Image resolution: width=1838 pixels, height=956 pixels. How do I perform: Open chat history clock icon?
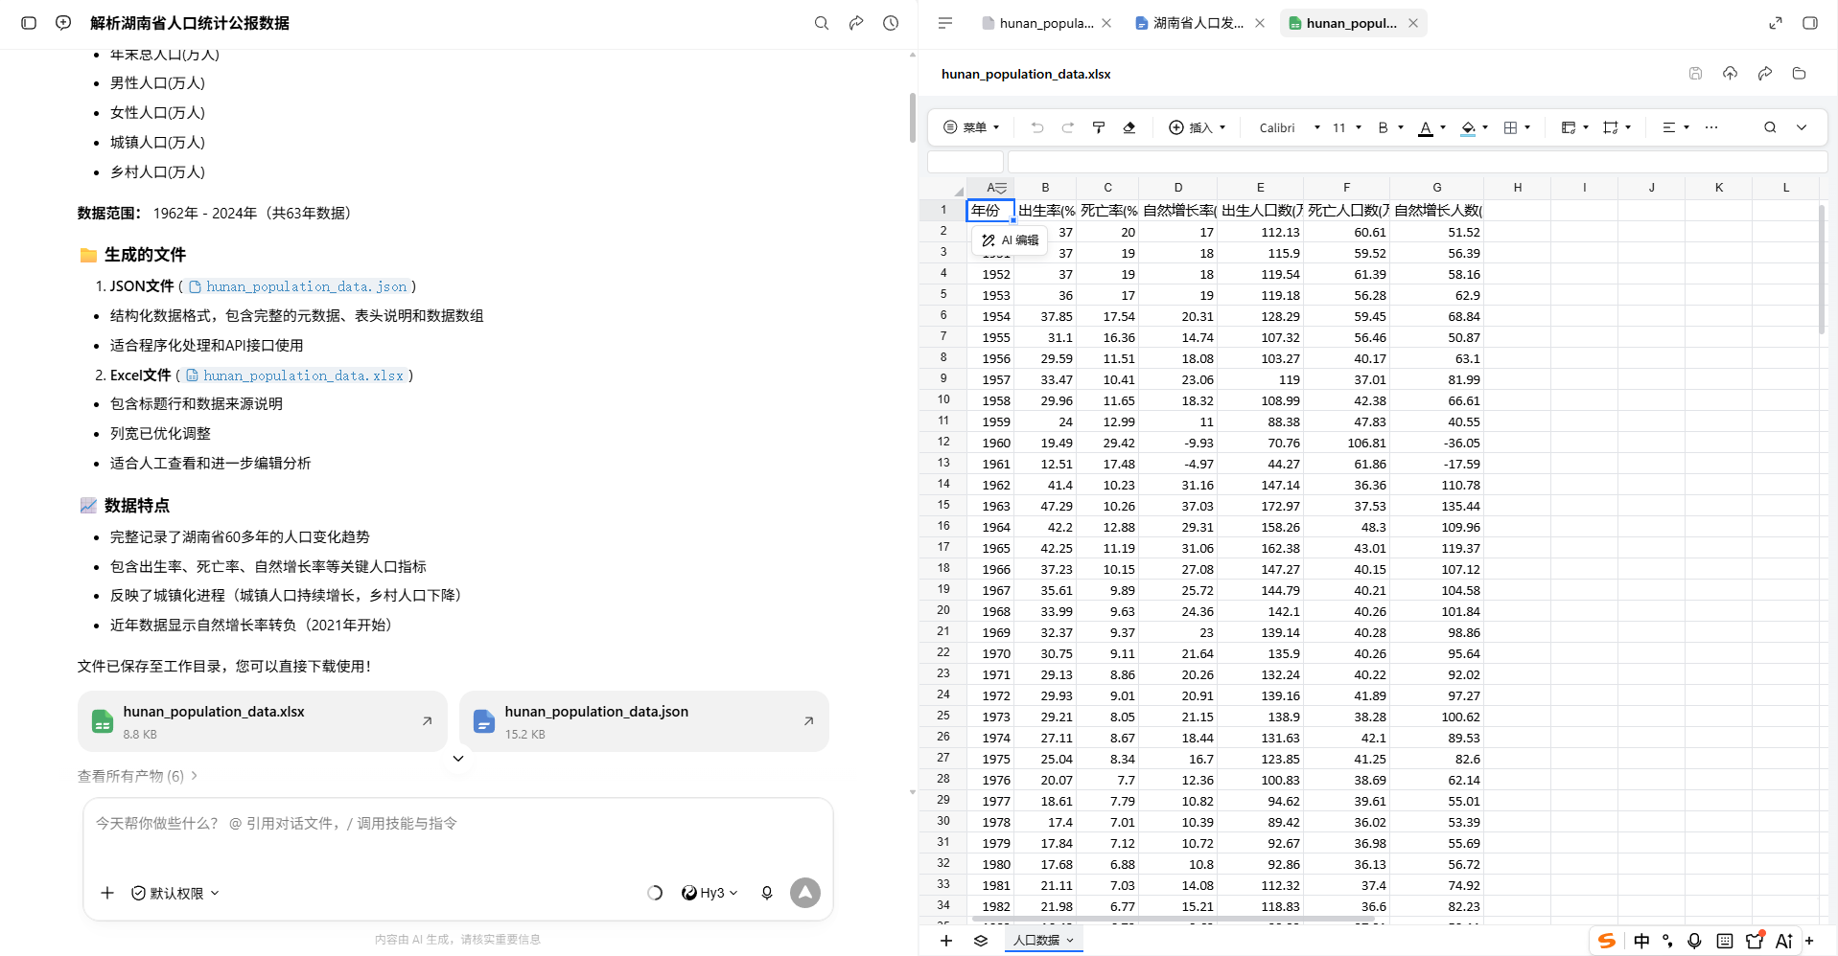click(891, 23)
